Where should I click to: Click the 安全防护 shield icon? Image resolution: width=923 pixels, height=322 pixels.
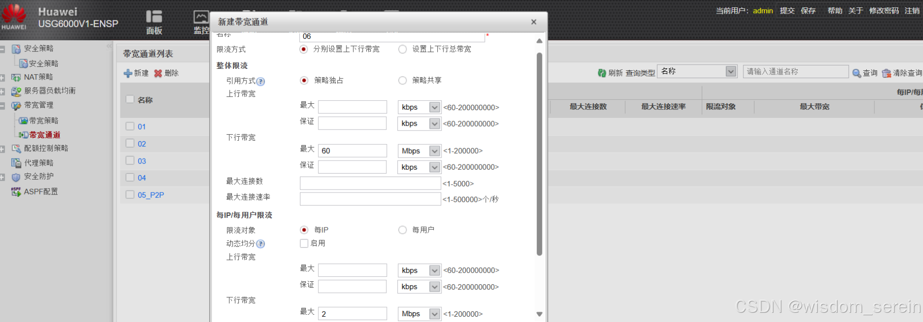click(16, 177)
